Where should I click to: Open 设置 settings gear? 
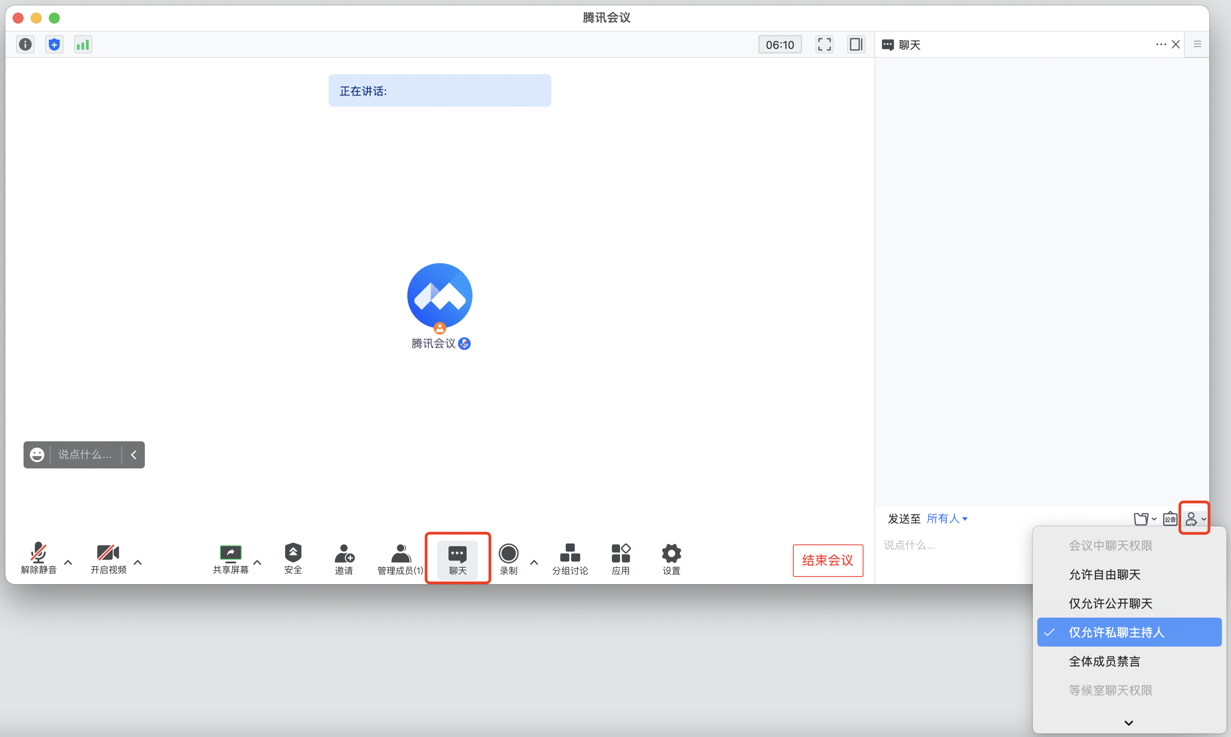[672, 559]
